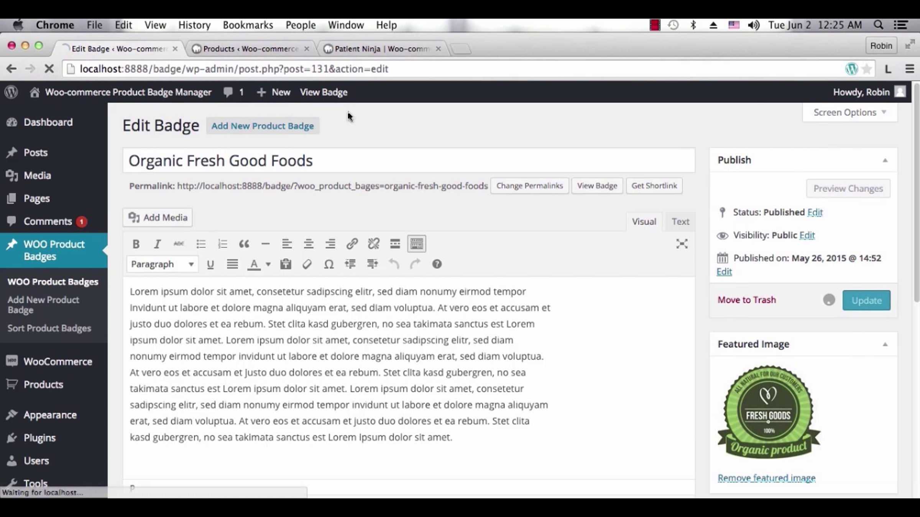Switch to the Visual editor tab

(644, 222)
